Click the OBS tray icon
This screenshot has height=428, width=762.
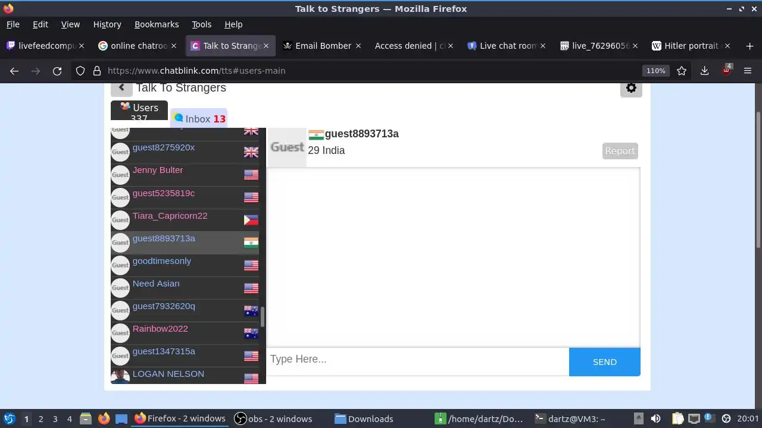[x=726, y=418]
